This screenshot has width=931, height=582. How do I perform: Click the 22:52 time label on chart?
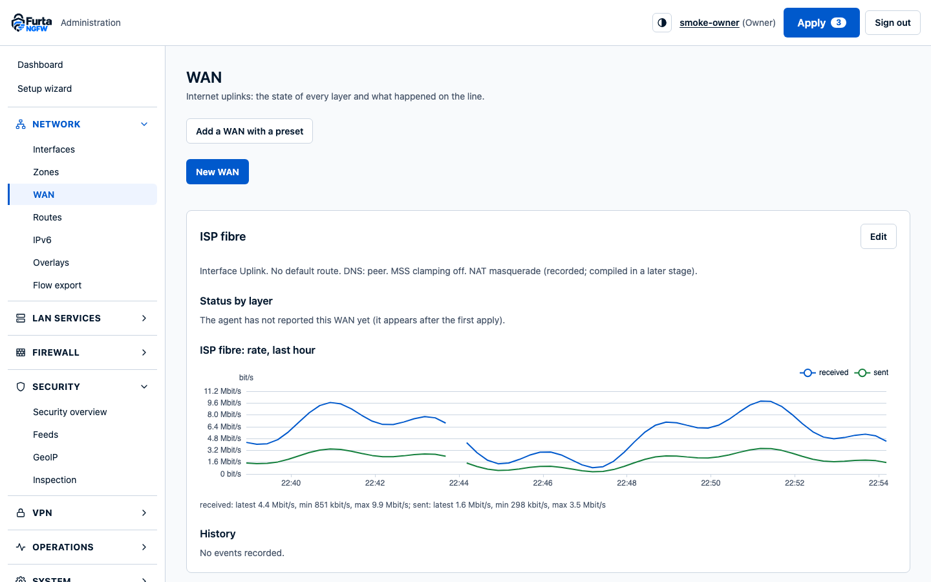795,483
